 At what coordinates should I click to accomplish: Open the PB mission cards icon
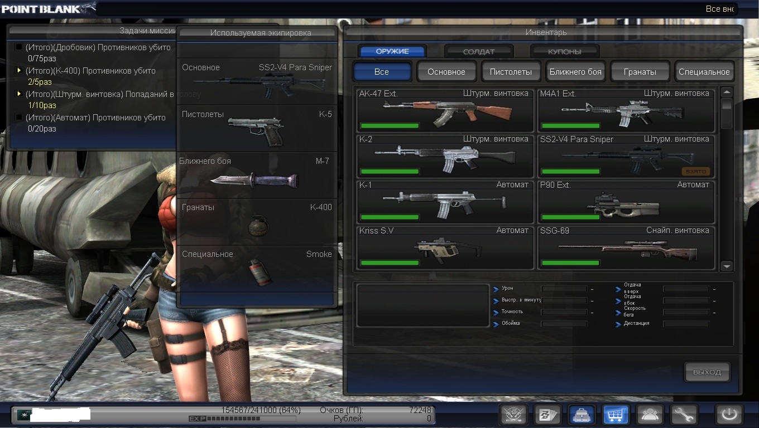click(x=547, y=415)
